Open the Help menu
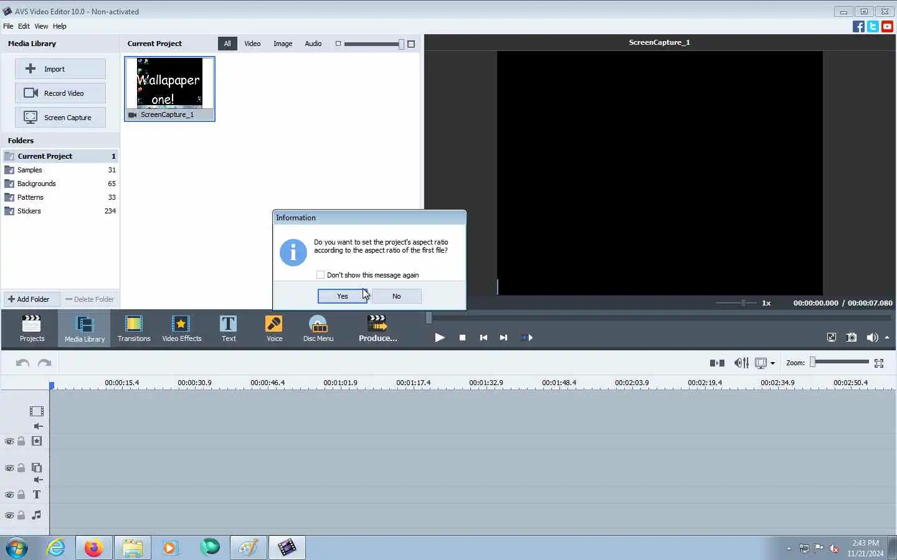The width and height of the screenshot is (897, 560). (x=60, y=26)
